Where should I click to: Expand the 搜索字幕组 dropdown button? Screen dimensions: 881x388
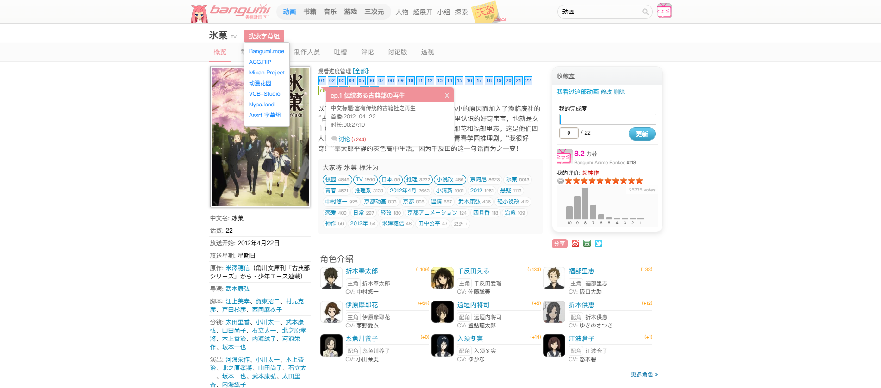click(264, 36)
